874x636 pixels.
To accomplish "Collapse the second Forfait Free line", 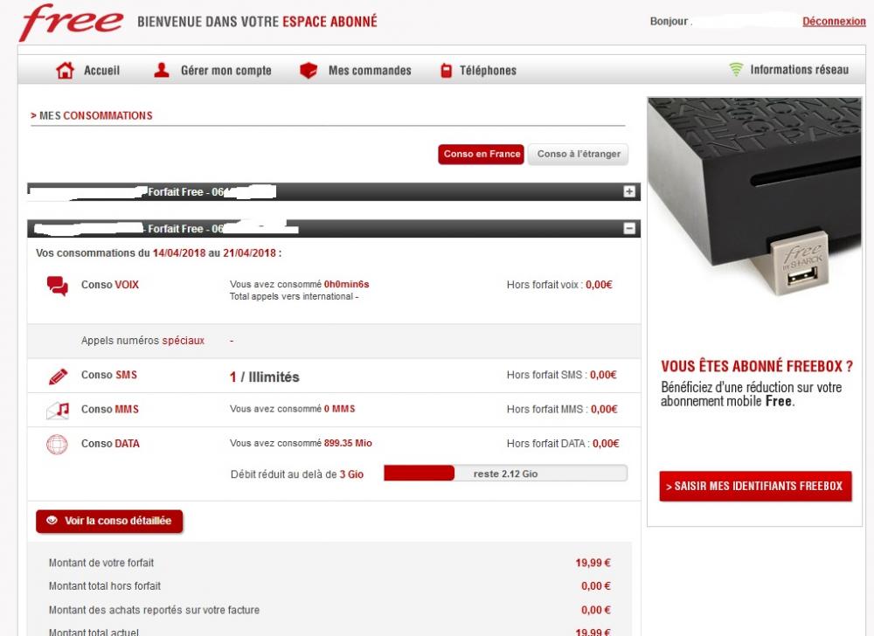I will pos(629,228).
